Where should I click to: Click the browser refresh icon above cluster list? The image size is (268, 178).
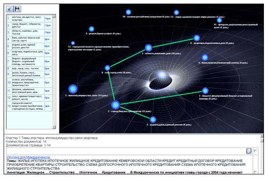(x=9, y=9)
